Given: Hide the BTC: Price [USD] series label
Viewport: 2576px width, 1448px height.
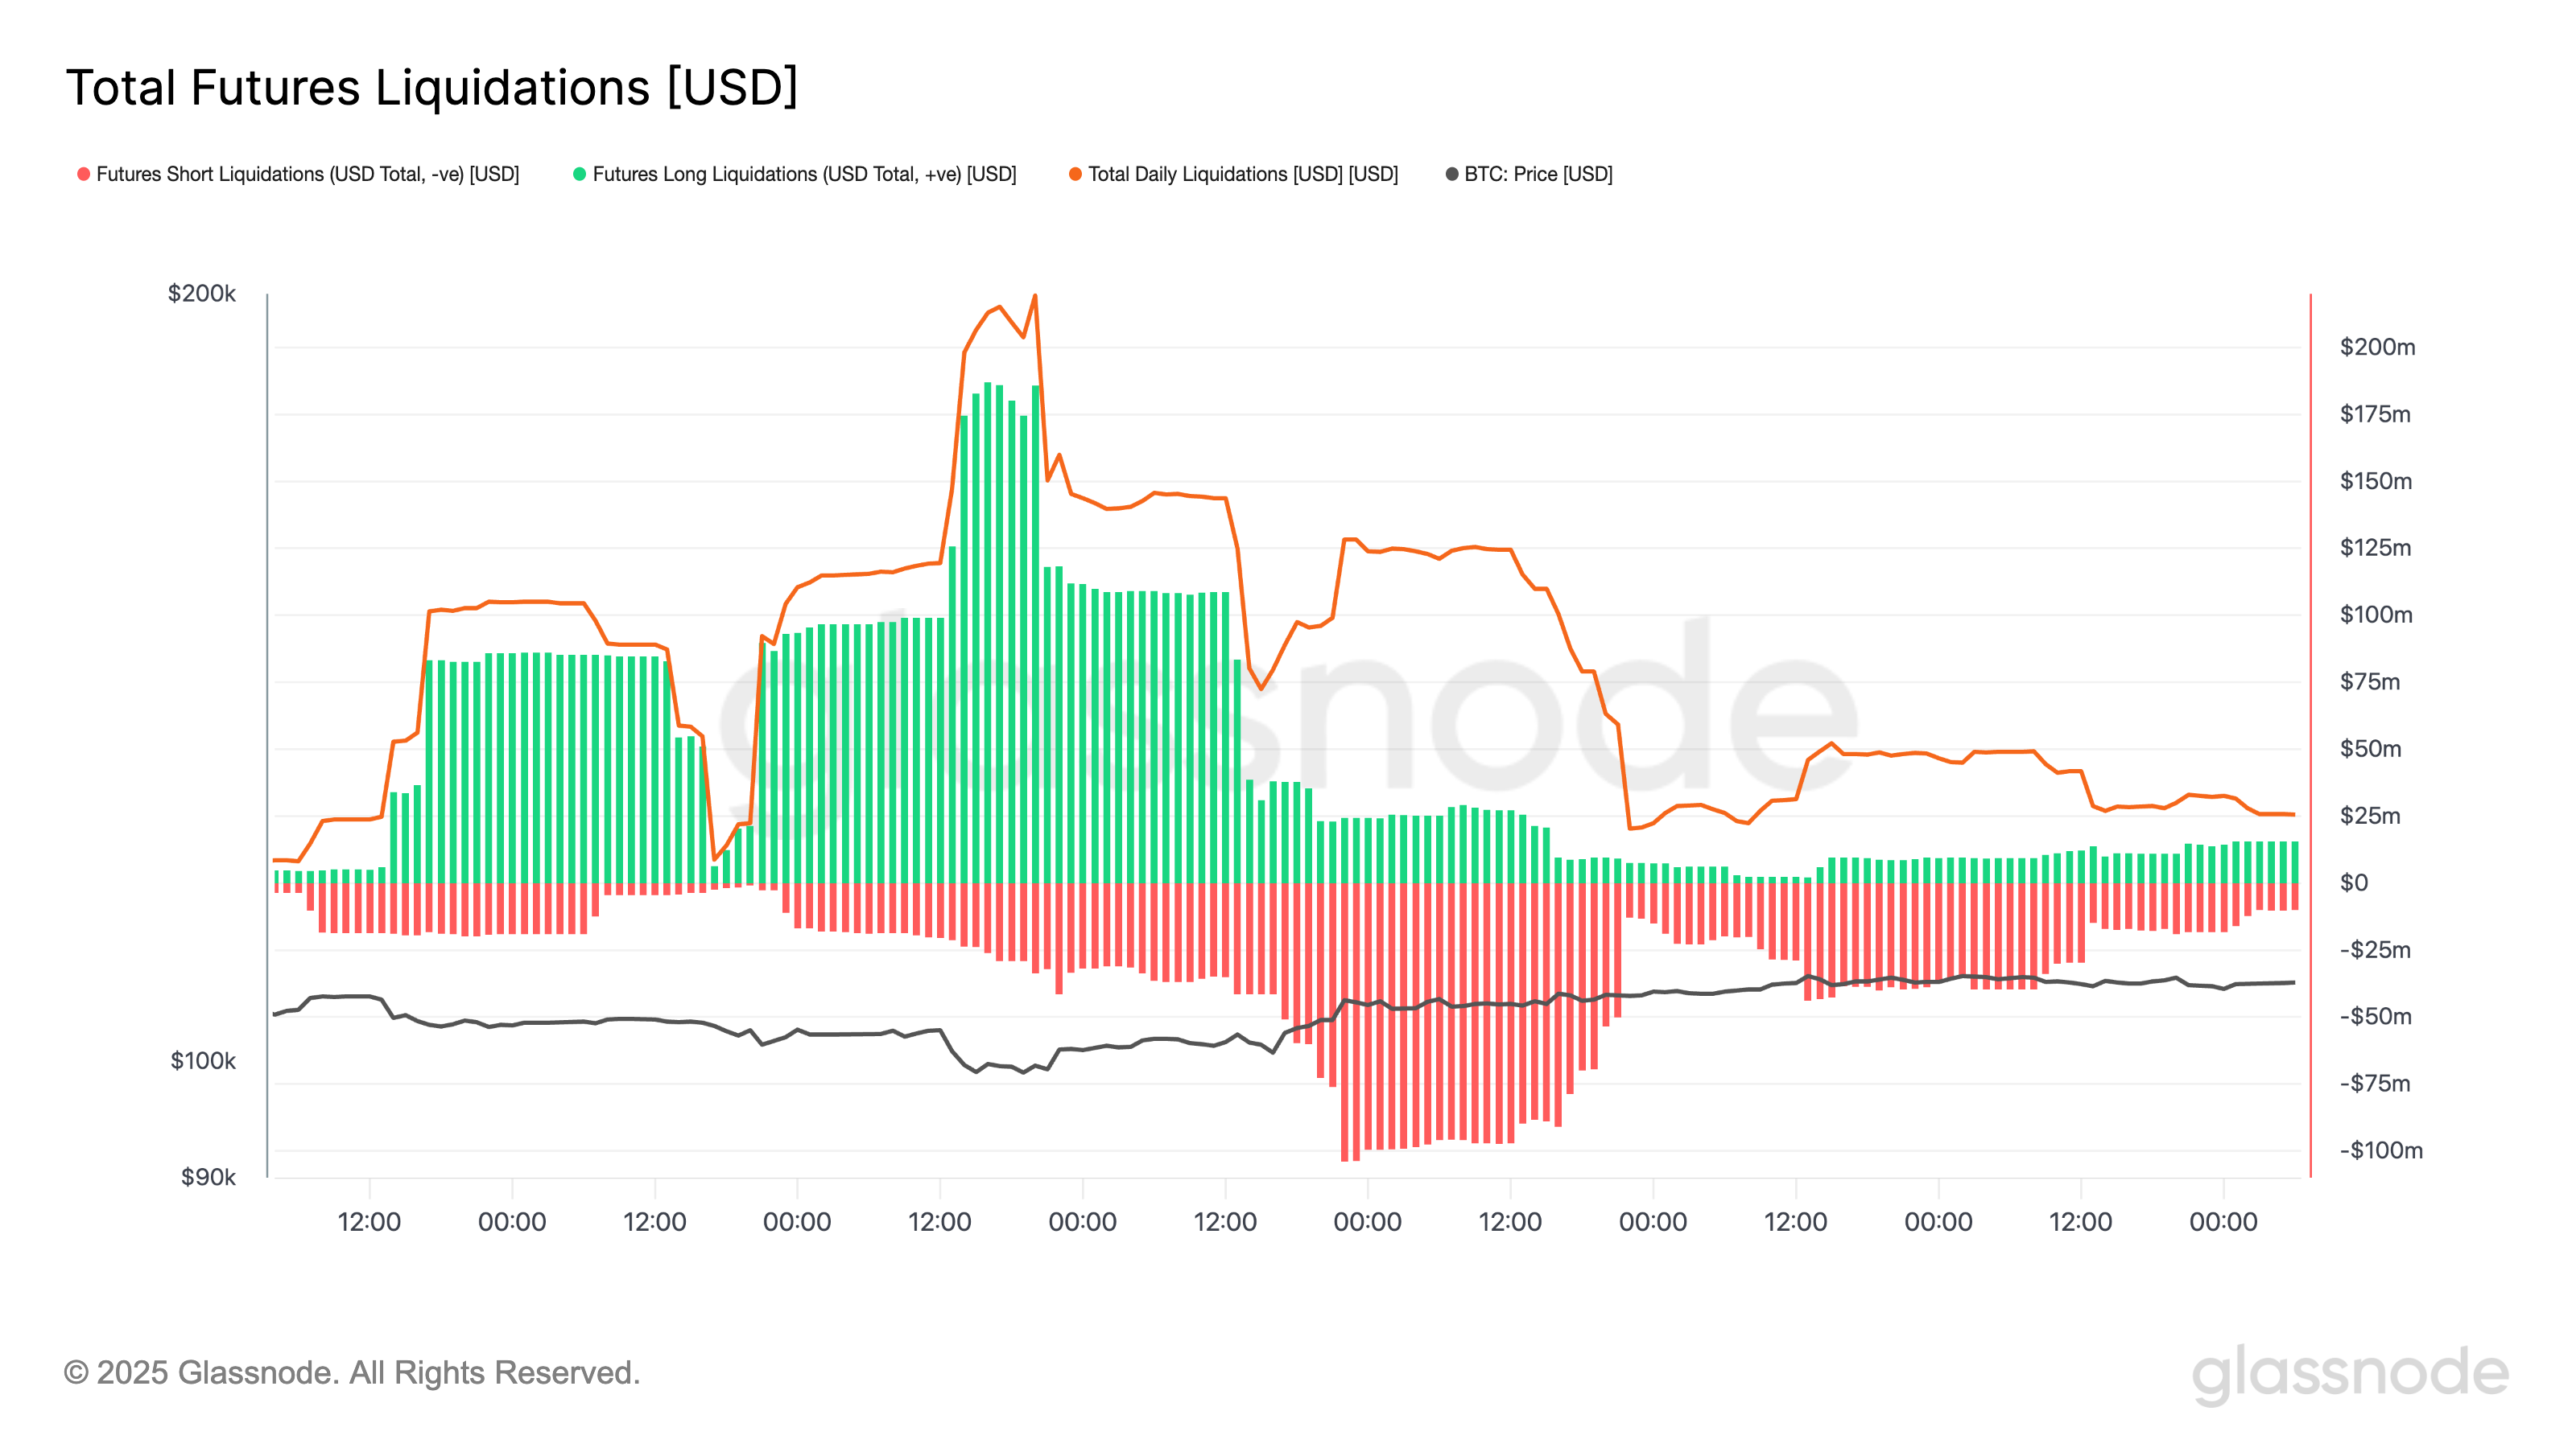Looking at the screenshot, I should 1538,174.
